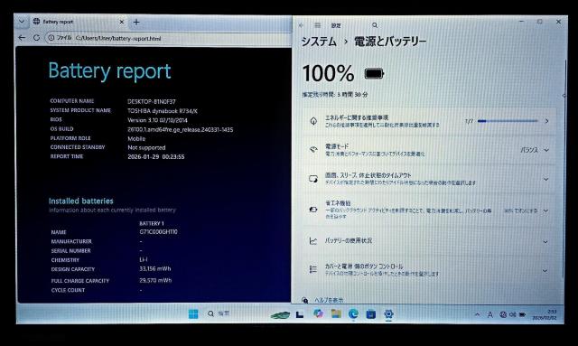The width and height of the screenshot is (578, 346).
Task: Open the Windows Start menu
Action: (x=193, y=313)
